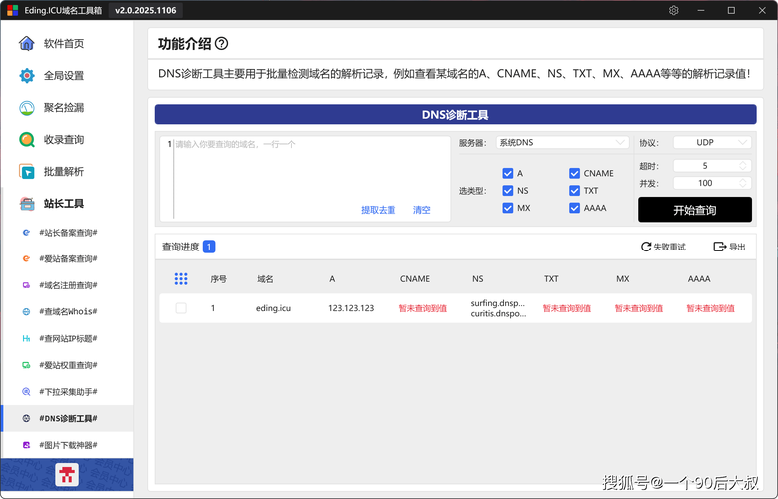Viewport: 778px width, 499px height.
Task: Click the 超时 value field showing 5
Action: point(705,166)
